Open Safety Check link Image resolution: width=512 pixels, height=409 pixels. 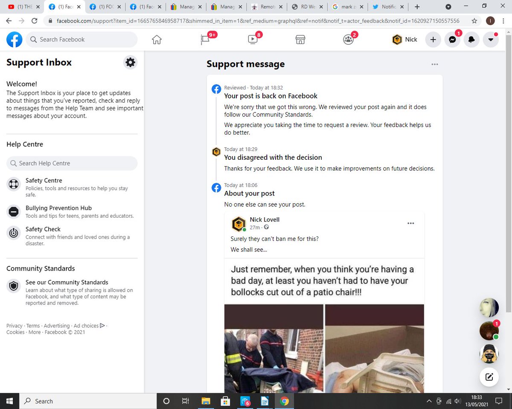pos(43,229)
